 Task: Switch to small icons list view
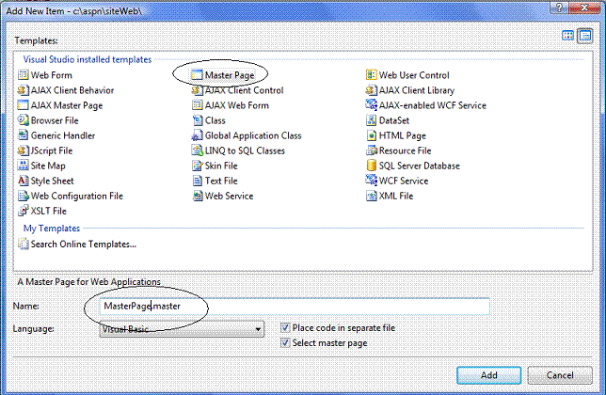click(x=585, y=36)
